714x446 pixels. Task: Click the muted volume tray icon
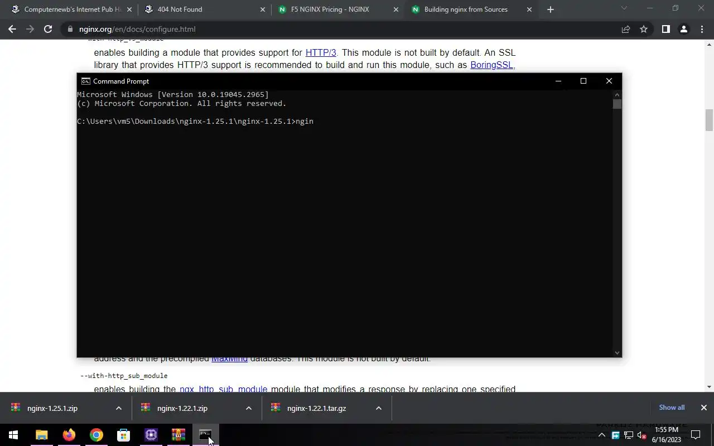tap(641, 435)
